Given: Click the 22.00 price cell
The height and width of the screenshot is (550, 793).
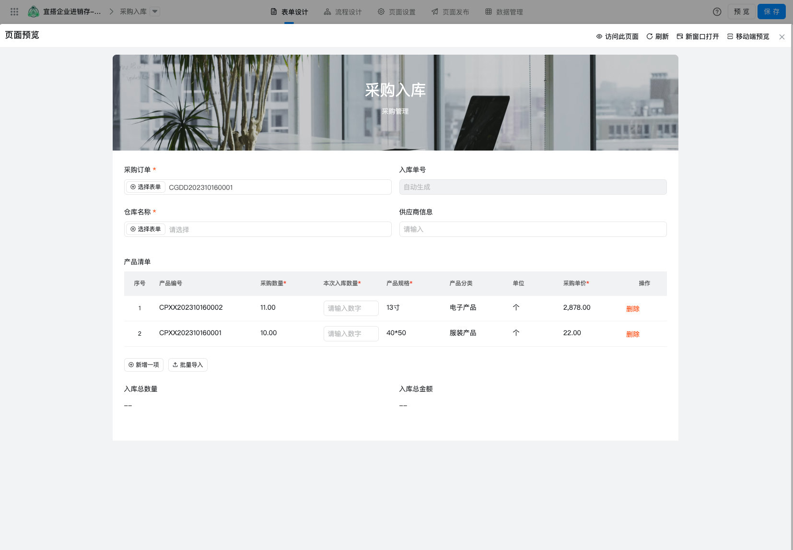Looking at the screenshot, I should [572, 333].
